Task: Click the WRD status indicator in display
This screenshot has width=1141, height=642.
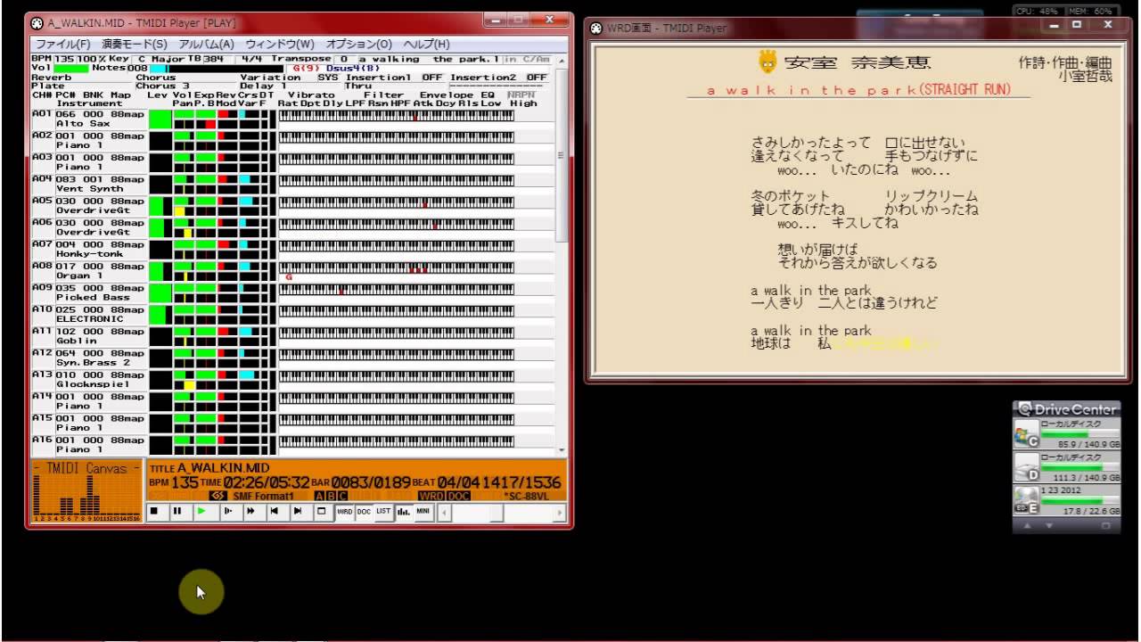Action: [431, 496]
